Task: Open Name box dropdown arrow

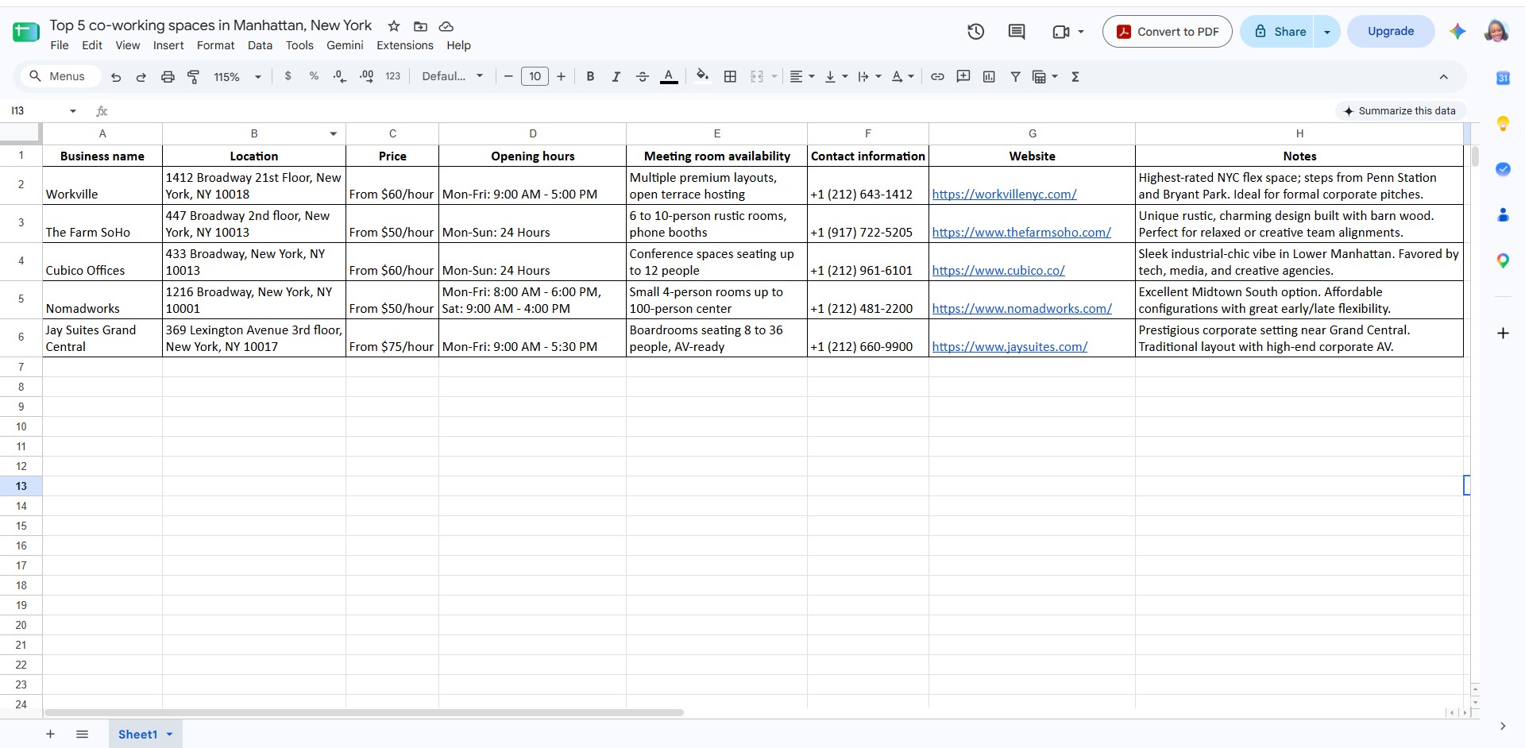Action: tap(73, 111)
